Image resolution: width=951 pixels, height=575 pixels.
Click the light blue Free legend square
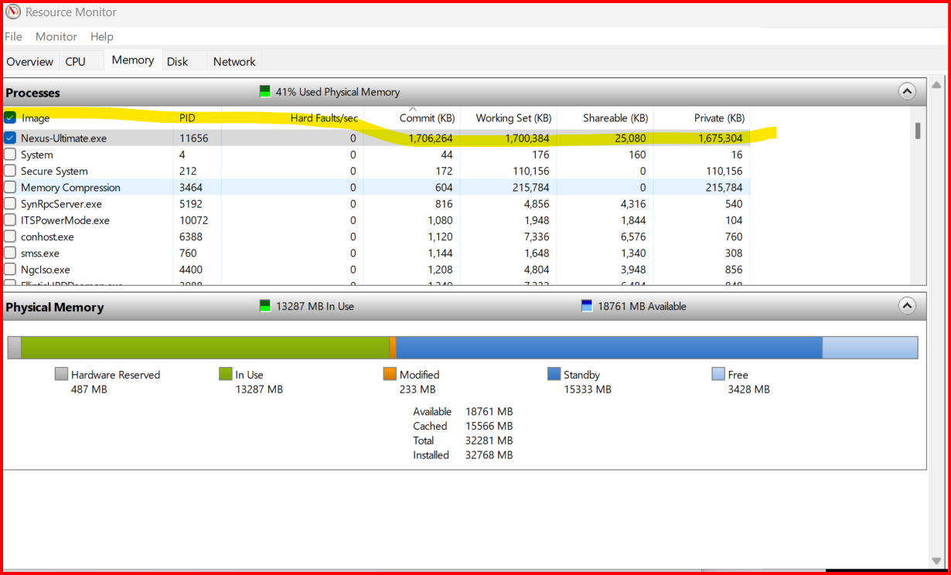click(718, 374)
